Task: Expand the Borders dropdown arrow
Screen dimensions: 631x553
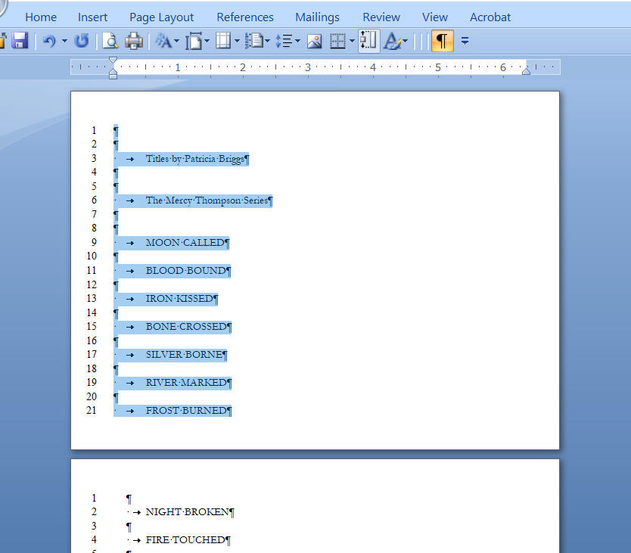Action: 352,41
